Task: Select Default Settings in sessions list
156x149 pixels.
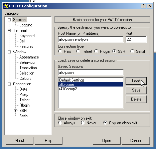Action: coord(91,80)
